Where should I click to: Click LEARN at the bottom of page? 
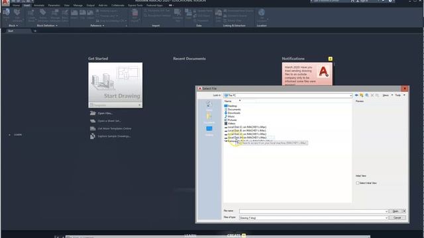click(190, 235)
